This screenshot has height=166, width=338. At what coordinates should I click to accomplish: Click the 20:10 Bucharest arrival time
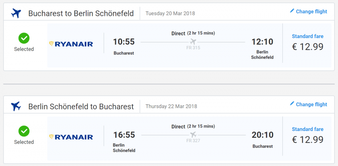pos(262,135)
